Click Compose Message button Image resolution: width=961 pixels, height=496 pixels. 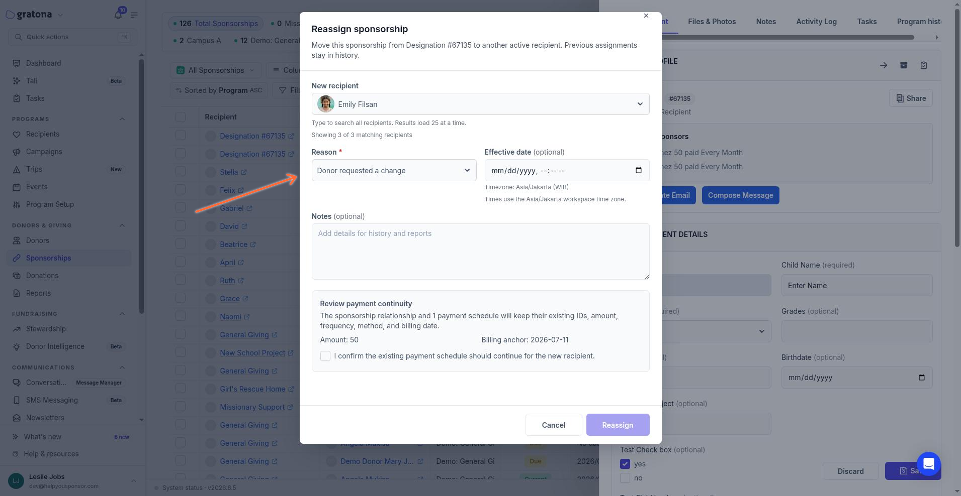pos(740,195)
